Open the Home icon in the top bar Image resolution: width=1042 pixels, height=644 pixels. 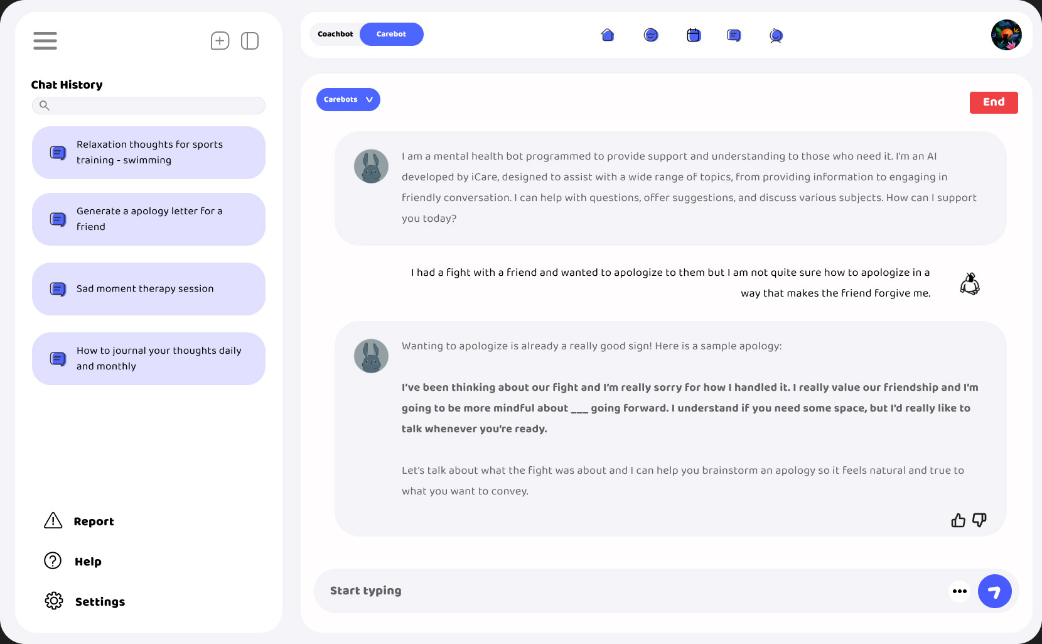(607, 35)
